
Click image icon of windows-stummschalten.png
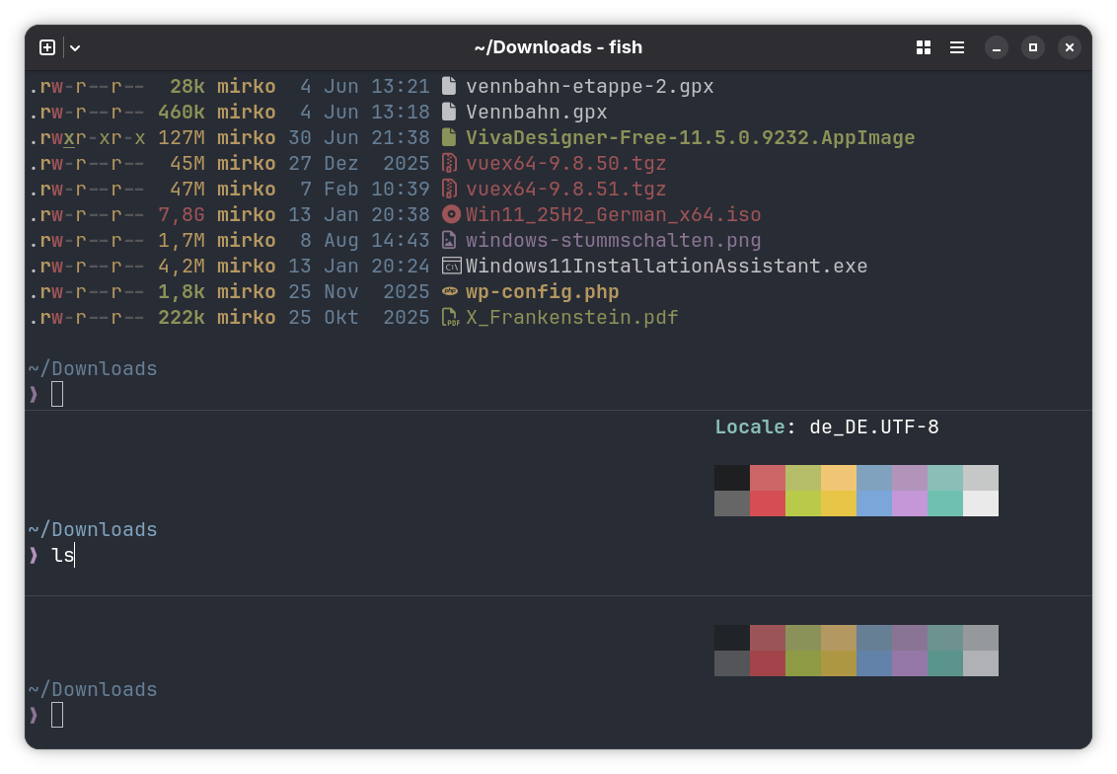click(449, 240)
